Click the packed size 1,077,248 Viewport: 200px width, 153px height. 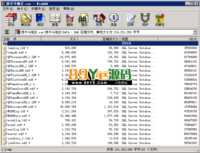[111, 116]
